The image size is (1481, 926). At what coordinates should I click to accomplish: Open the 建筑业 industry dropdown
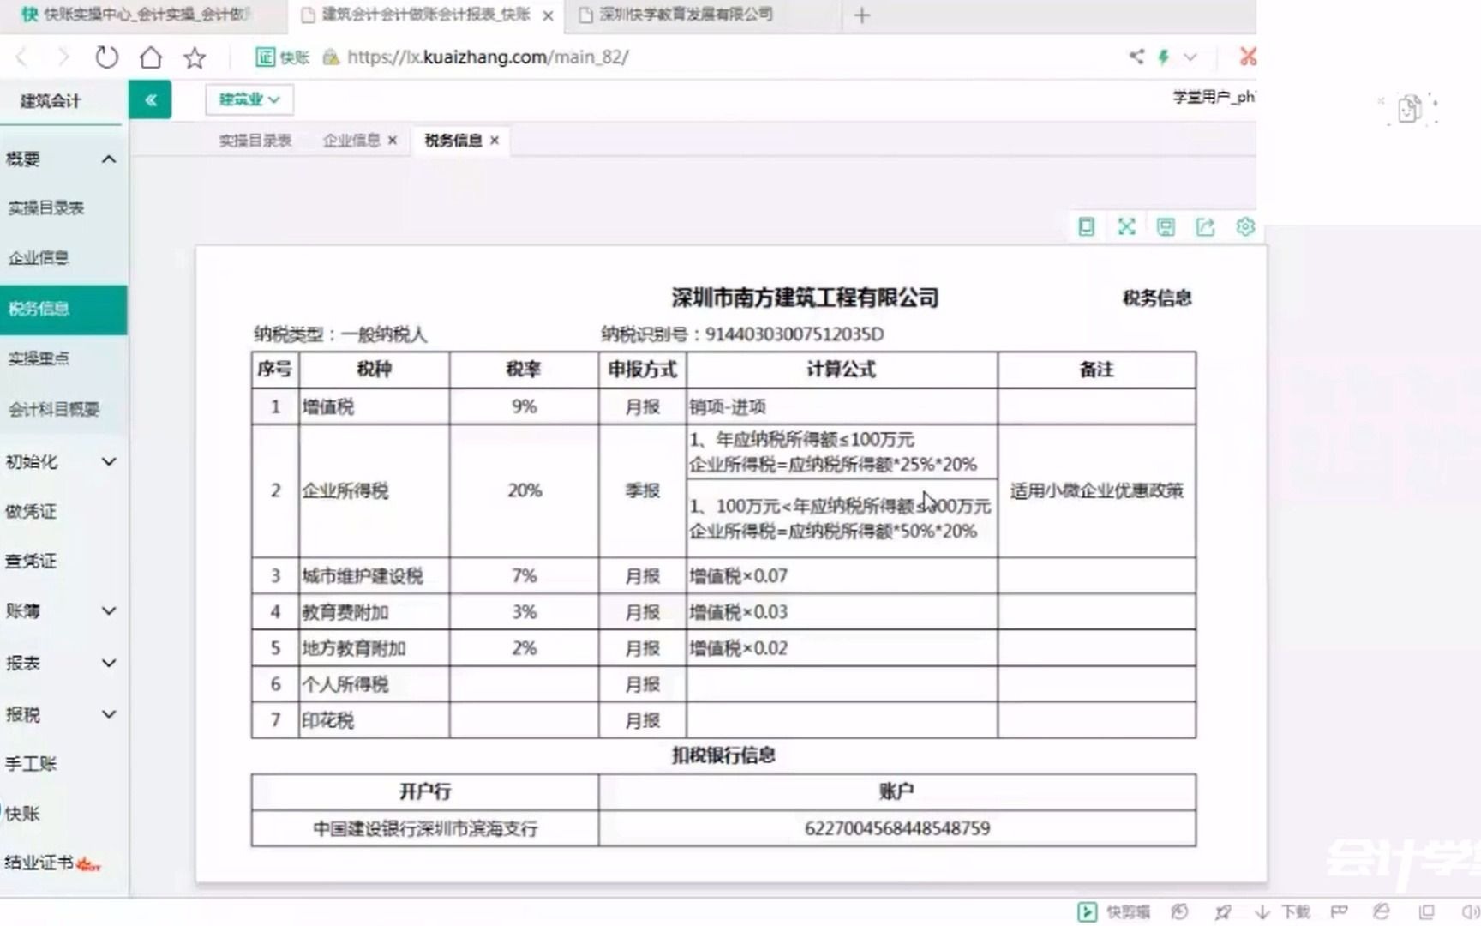point(249,99)
